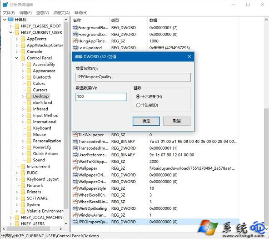Click the tree pane horizontal scrollbar thumb
Screen dimensions: 269x239
[28, 229]
